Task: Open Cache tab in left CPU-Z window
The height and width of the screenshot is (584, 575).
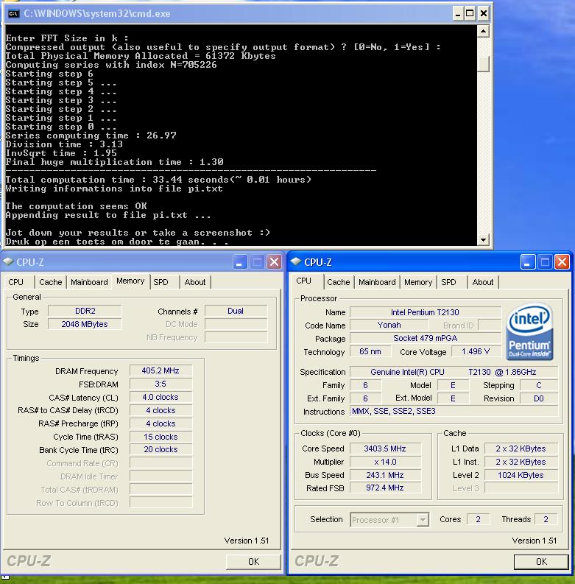Action: (x=51, y=282)
